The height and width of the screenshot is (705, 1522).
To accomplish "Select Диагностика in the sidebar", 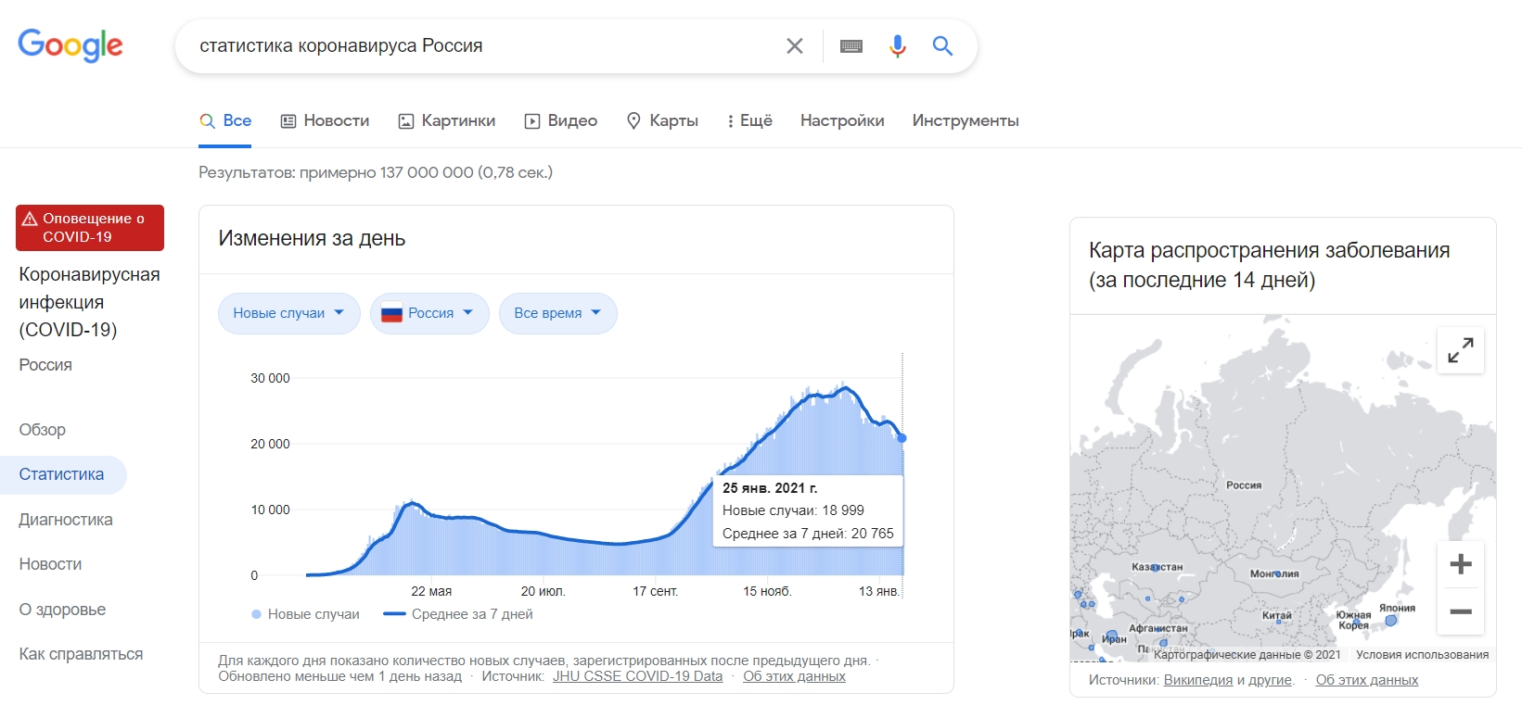I will coord(66,520).
